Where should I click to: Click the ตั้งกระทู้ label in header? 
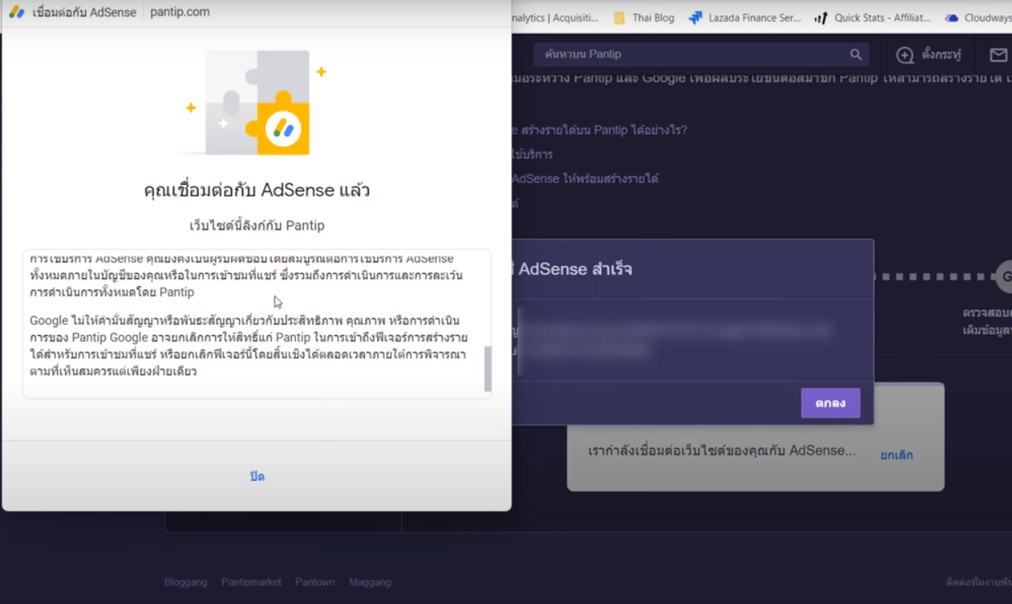tap(941, 55)
